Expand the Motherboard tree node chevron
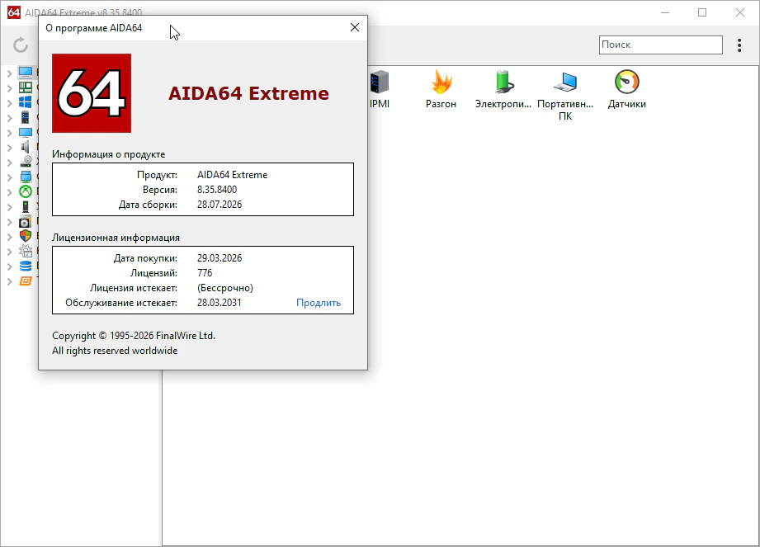 [9, 88]
